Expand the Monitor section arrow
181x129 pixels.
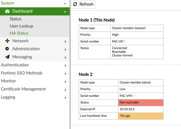click(x=65, y=82)
